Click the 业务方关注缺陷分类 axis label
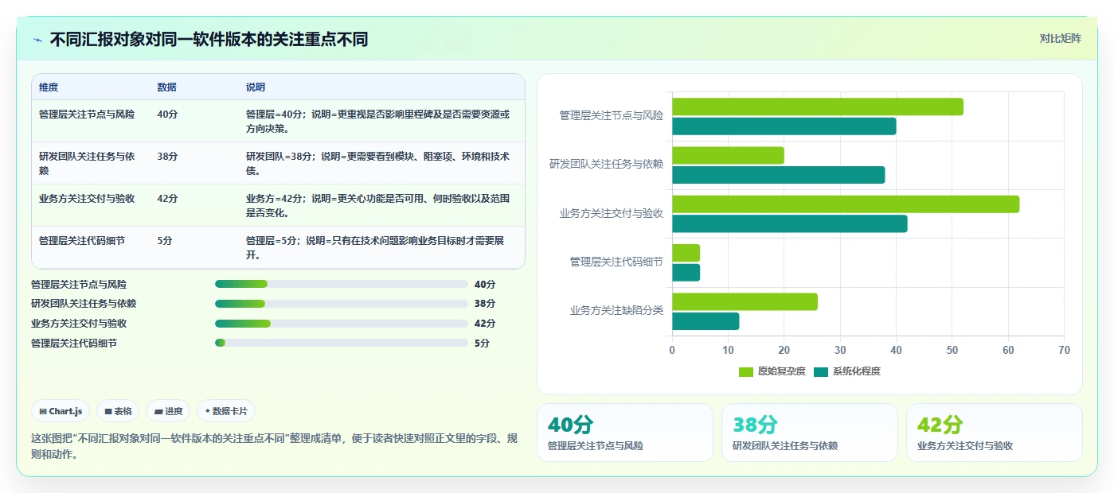Screen dimensions: 1114x493 pos(616,311)
